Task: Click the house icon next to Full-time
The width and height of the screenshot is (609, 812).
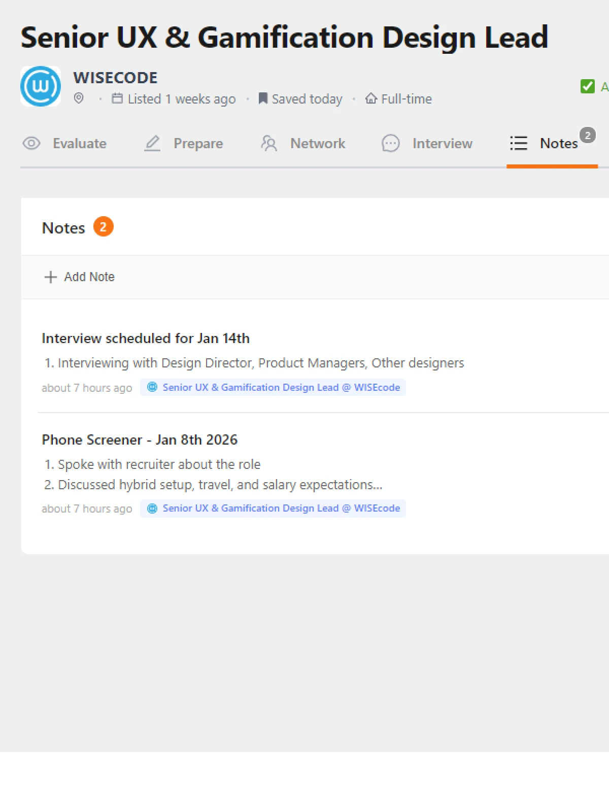Action: (x=371, y=98)
